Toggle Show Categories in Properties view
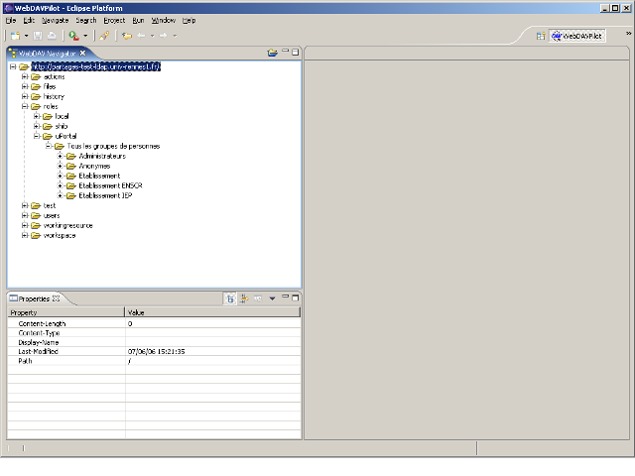635x476 pixels. [x=230, y=297]
